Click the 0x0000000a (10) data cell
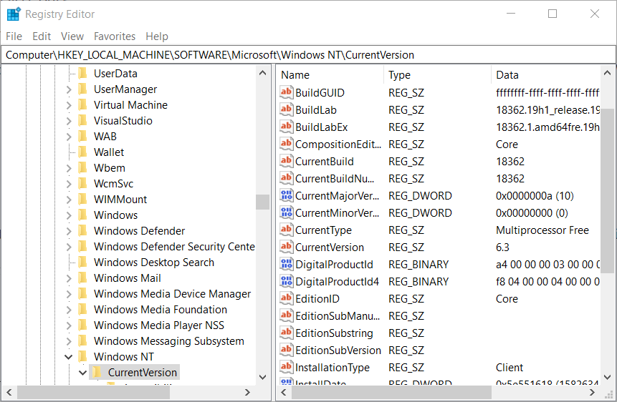The image size is (617, 402). [x=535, y=196]
